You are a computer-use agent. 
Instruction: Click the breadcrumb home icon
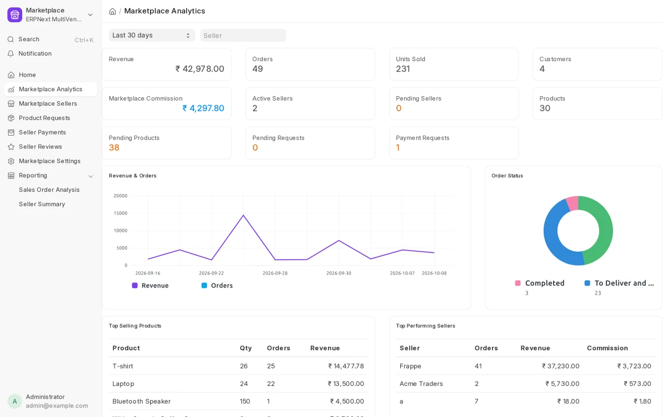point(112,11)
